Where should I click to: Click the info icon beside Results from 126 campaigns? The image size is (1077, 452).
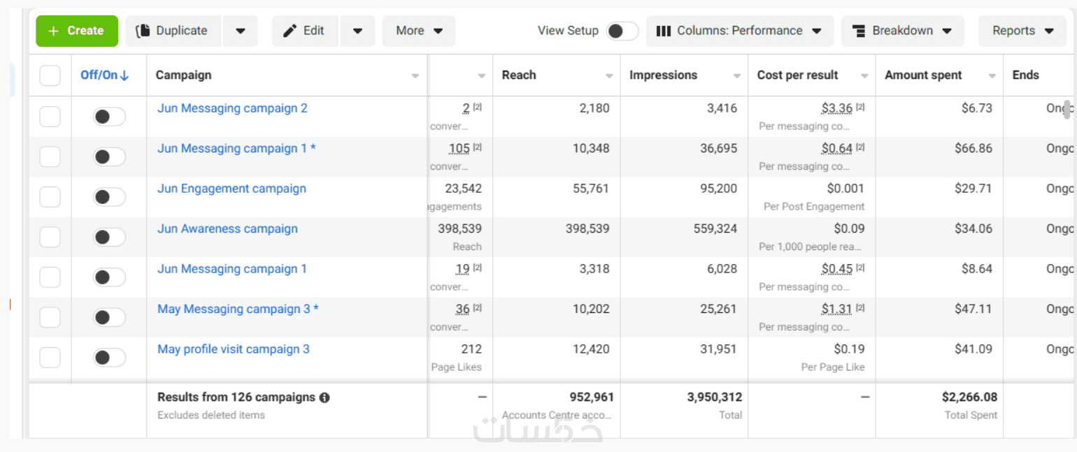[x=324, y=398]
